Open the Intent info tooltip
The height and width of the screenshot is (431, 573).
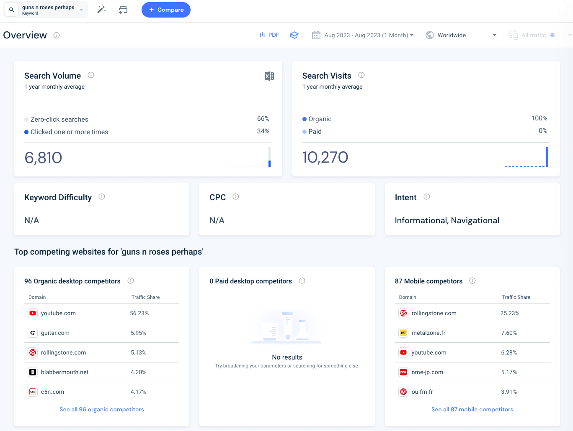pyautogui.click(x=427, y=197)
